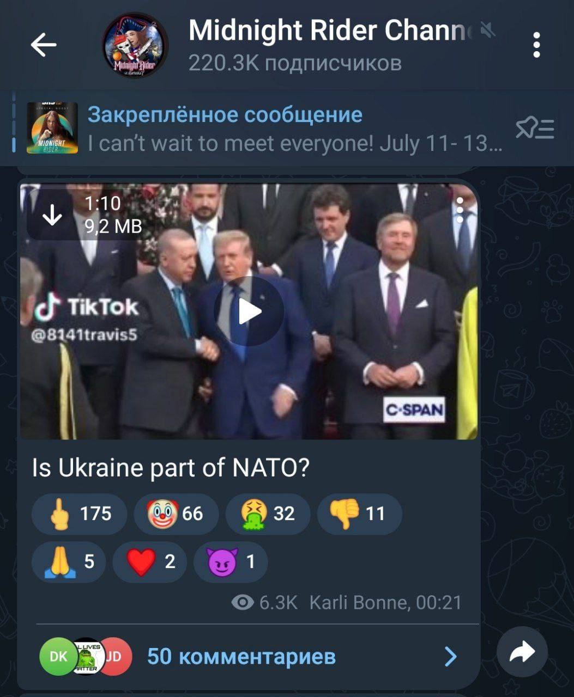The height and width of the screenshot is (697, 574).
Task: Add red heart reaction with 2
Action: click(149, 562)
